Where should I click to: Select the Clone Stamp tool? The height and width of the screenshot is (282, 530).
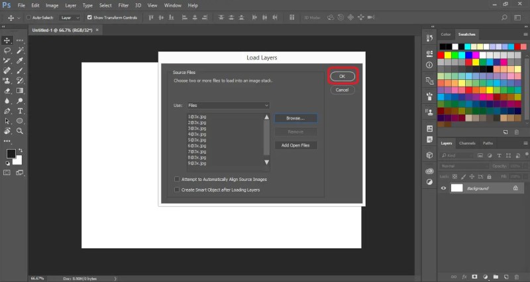point(7,81)
